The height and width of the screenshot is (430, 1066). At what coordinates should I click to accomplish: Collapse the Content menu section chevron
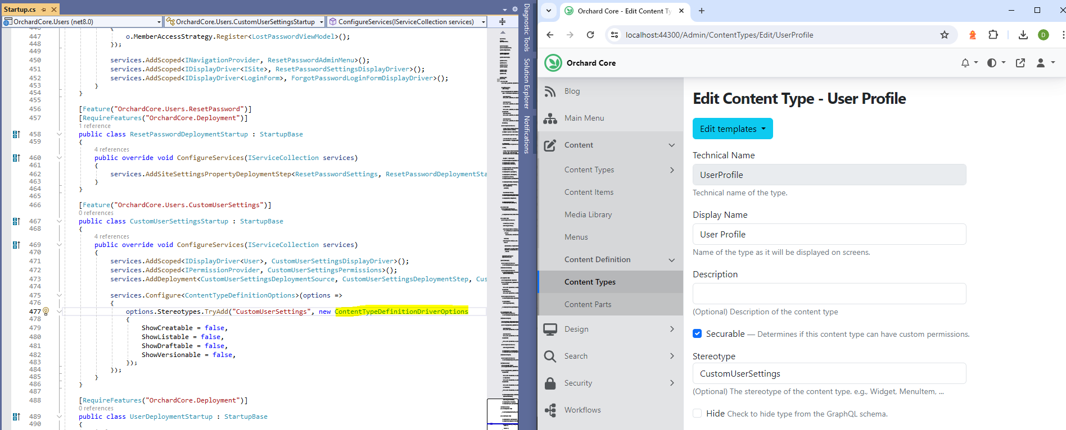672,145
